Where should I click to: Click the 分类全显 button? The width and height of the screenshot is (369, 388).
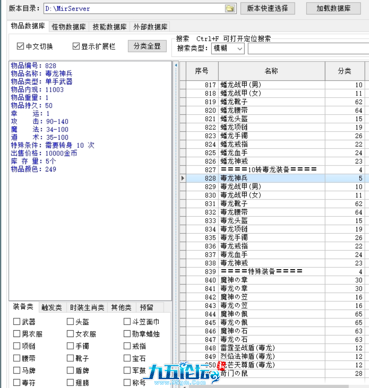tap(147, 46)
